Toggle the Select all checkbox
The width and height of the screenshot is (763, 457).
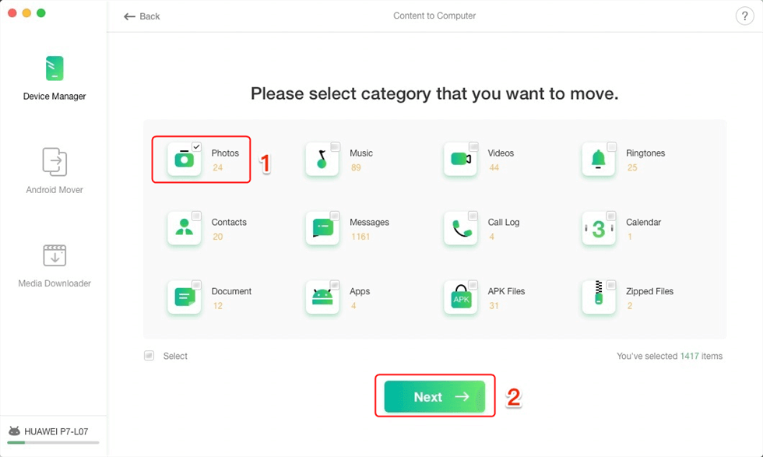[149, 356]
